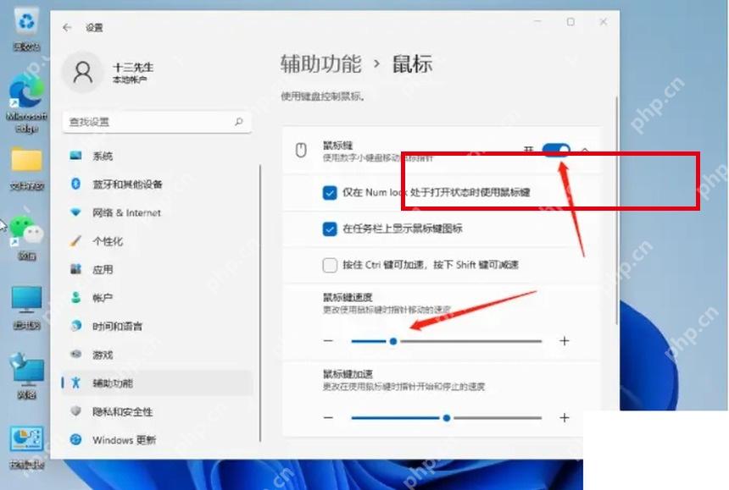Viewport: 729px width, 490px height.
Task: Go to 时间和语言 settings
Action: [x=158, y=326]
